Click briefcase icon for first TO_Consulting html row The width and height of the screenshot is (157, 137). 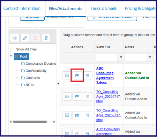pos(77,96)
